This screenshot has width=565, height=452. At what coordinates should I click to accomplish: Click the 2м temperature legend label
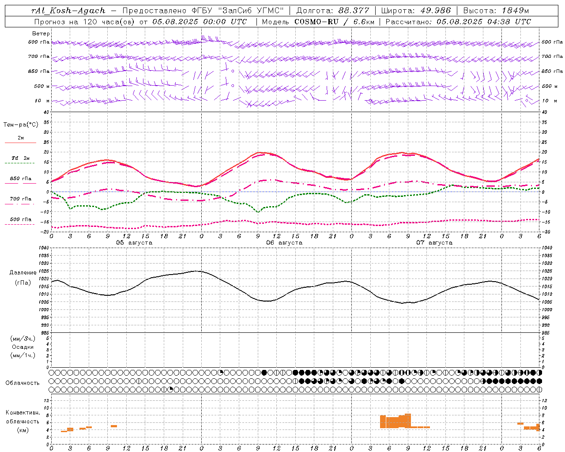21,138
